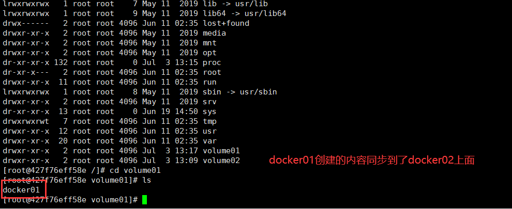Image resolution: width=512 pixels, height=209 pixels.
Task: Click the drwxrwxrwt permissions string
Action: pos(26,121)
